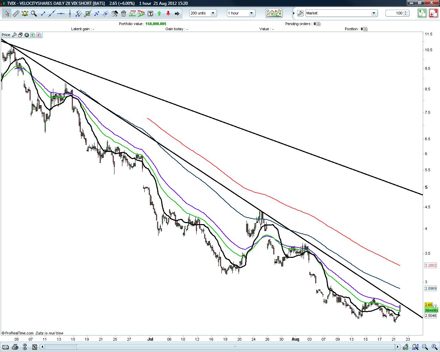Select the triangle pattern drawing tool
Viewport: 440px width, 352px height.
tap(141, 13)
